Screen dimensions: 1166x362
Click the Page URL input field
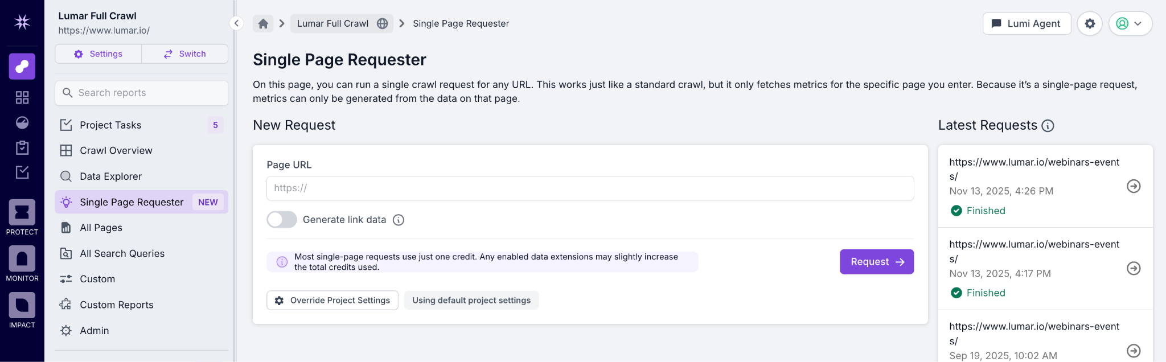(x=590, y=188)
